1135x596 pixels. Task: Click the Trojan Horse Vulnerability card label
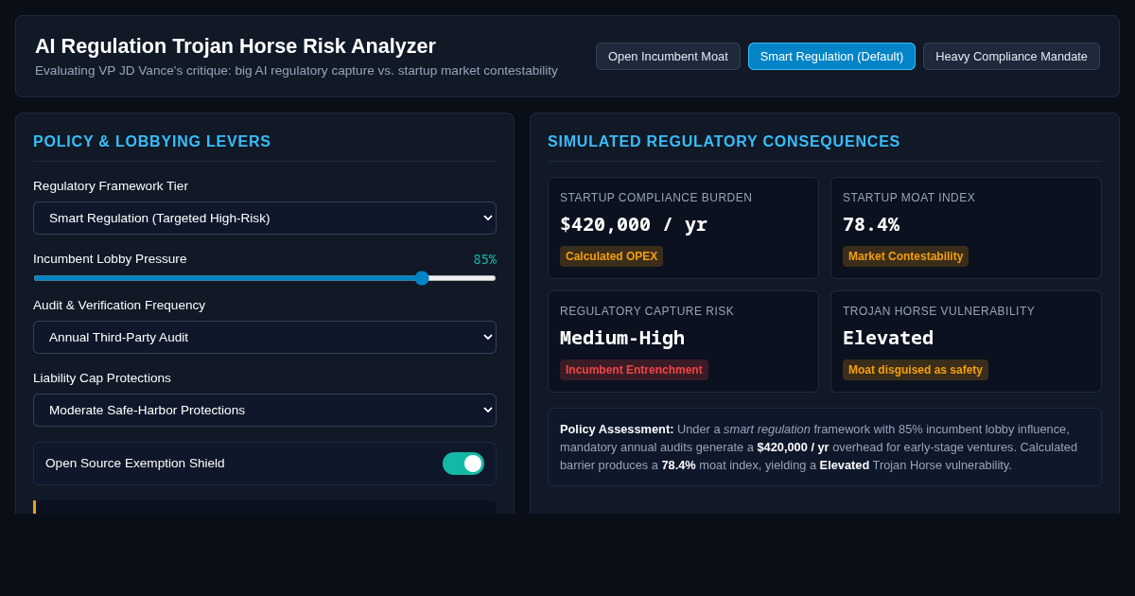(x=938, y=311)
